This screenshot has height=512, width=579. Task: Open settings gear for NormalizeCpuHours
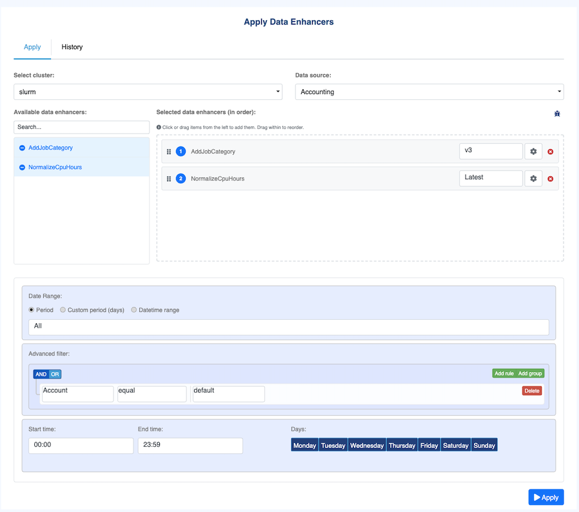(x=533, y=179)
